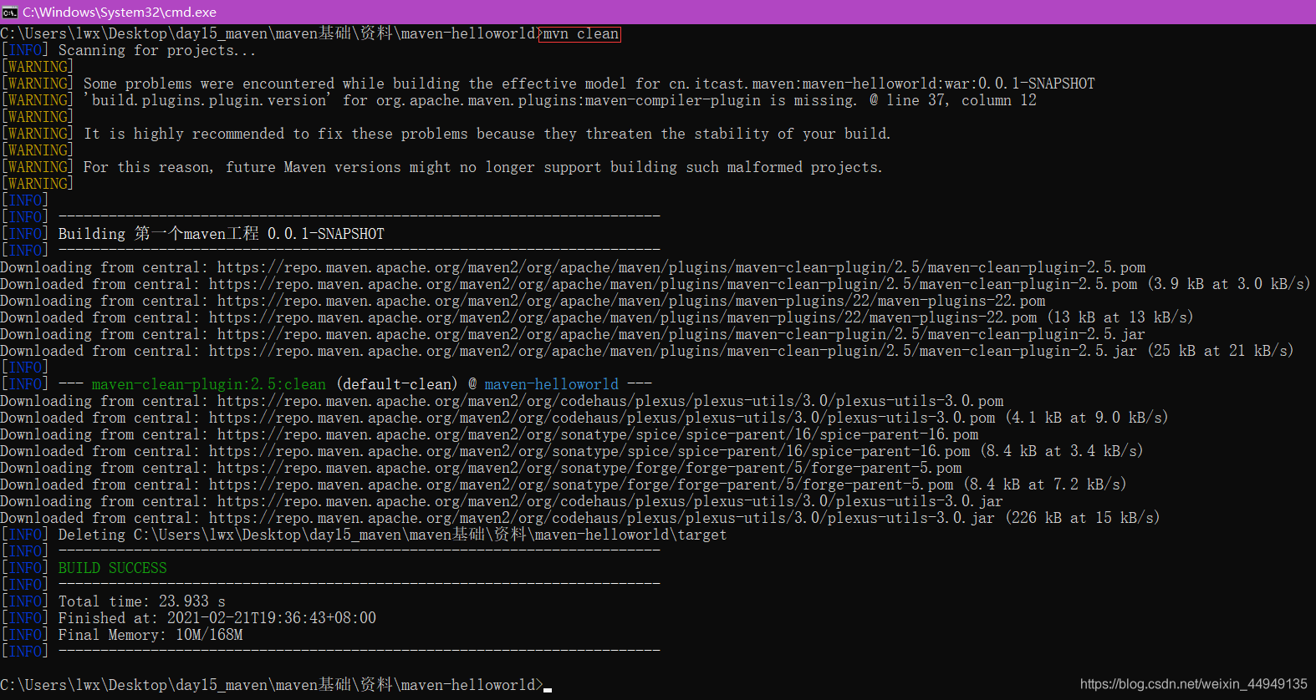Click the window title C:\Windows\System32\cmd.exe
The width and height of the screenshot is (1316, 700).
(120, 12)
